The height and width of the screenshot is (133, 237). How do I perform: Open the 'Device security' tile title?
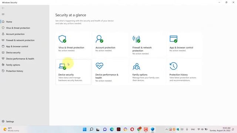coord(66,75)
